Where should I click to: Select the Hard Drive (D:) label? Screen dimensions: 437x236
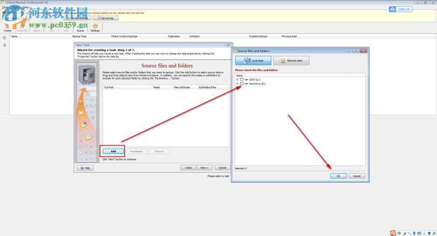pos(257,83)
